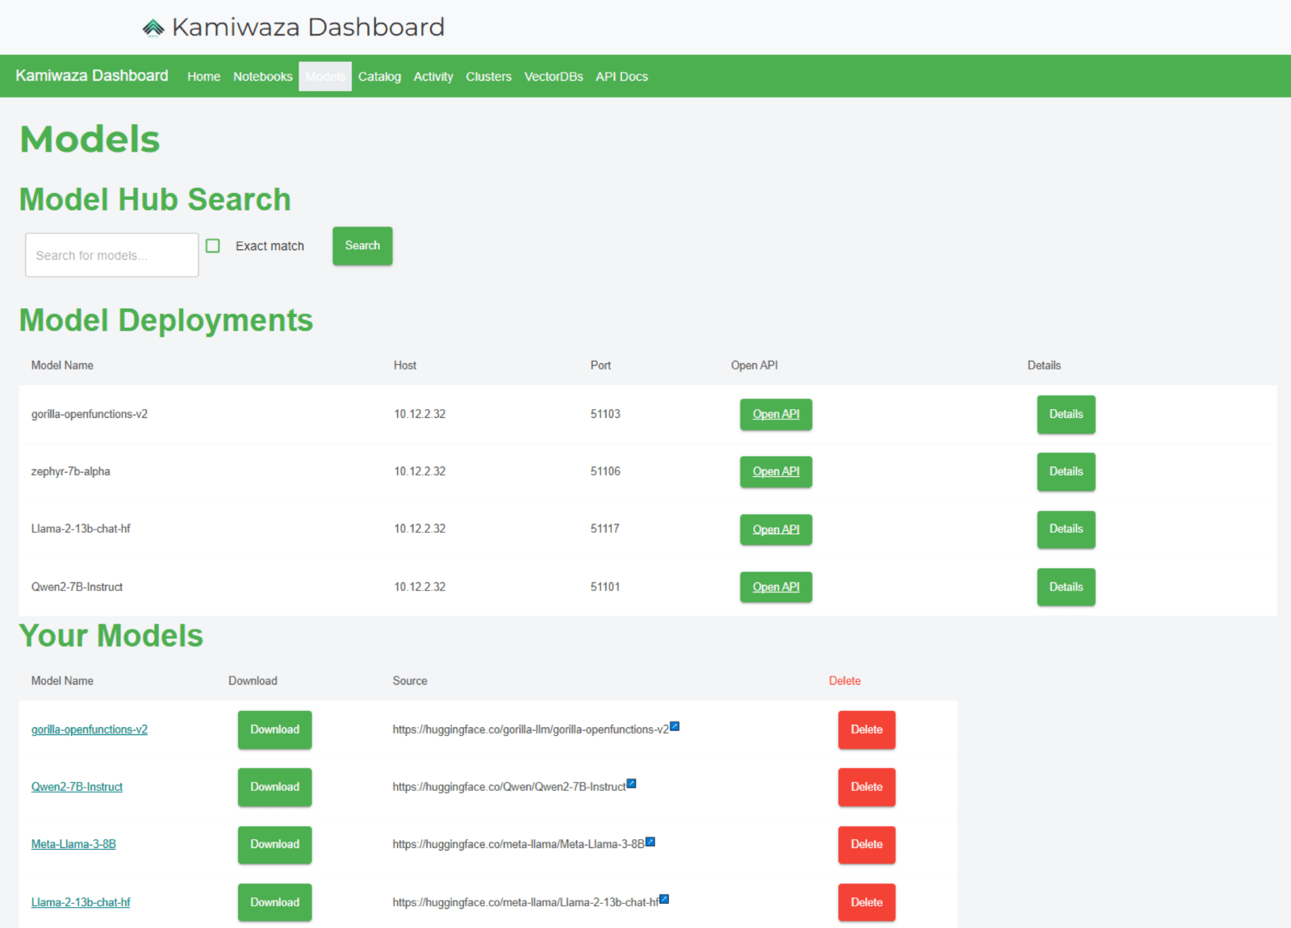The height and width of the screenshot is (928, 1291).
Task: Focus the Search for models input field
Action: coord(112,255)
